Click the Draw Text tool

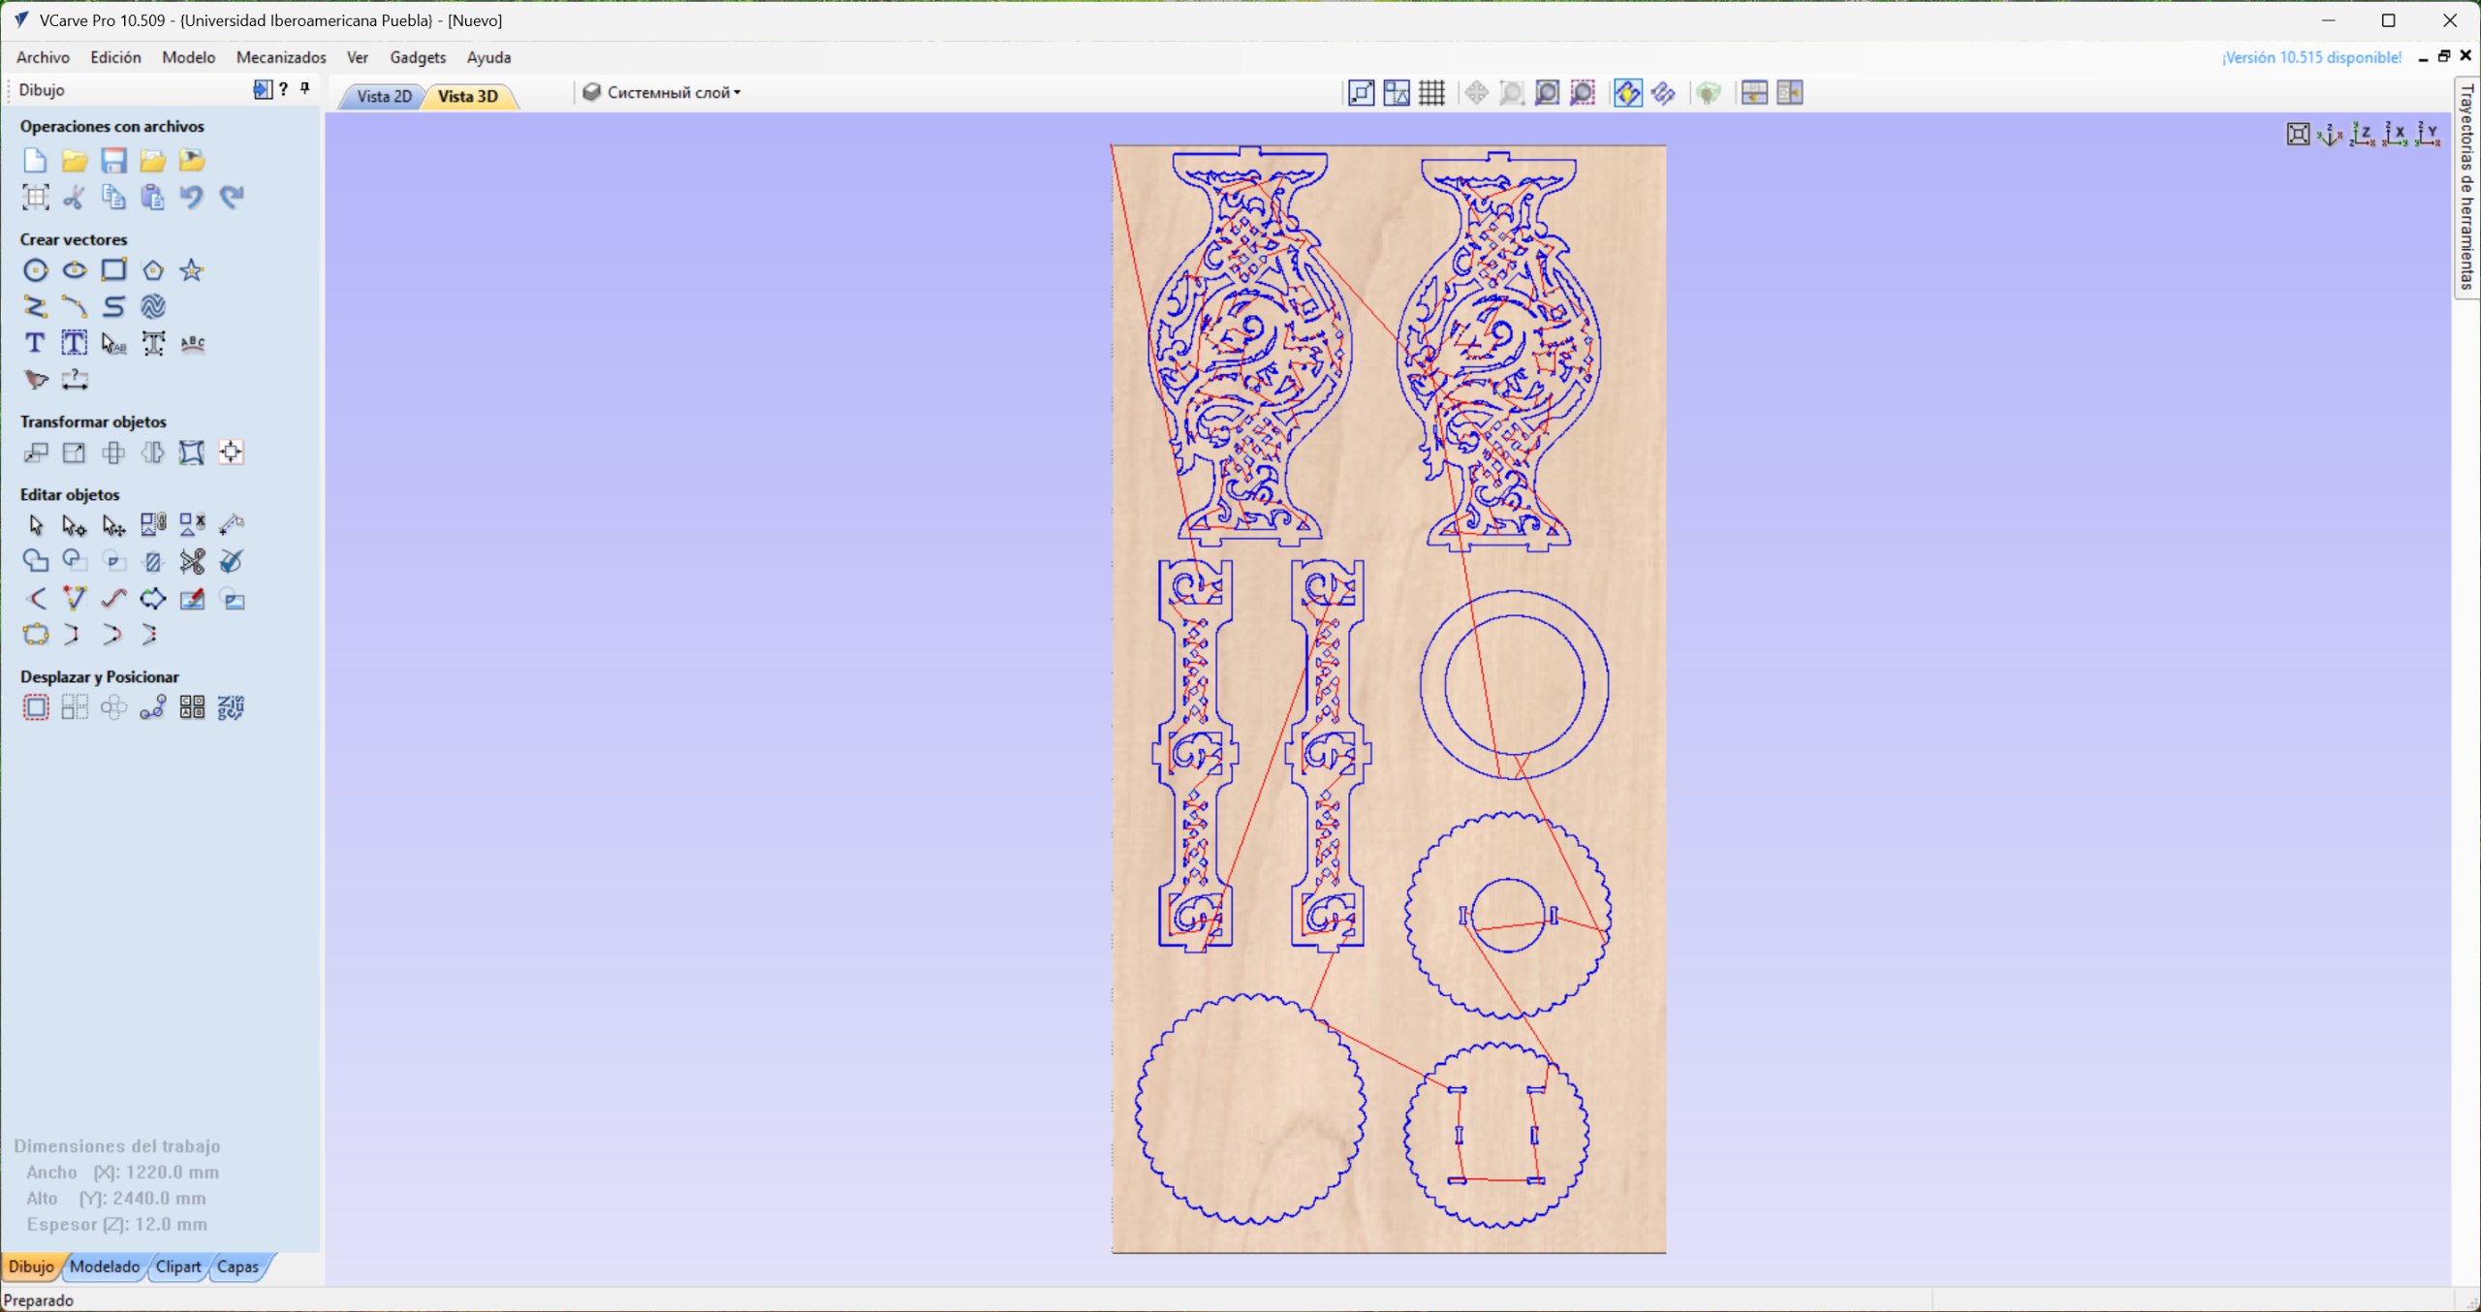click(35, 343)
